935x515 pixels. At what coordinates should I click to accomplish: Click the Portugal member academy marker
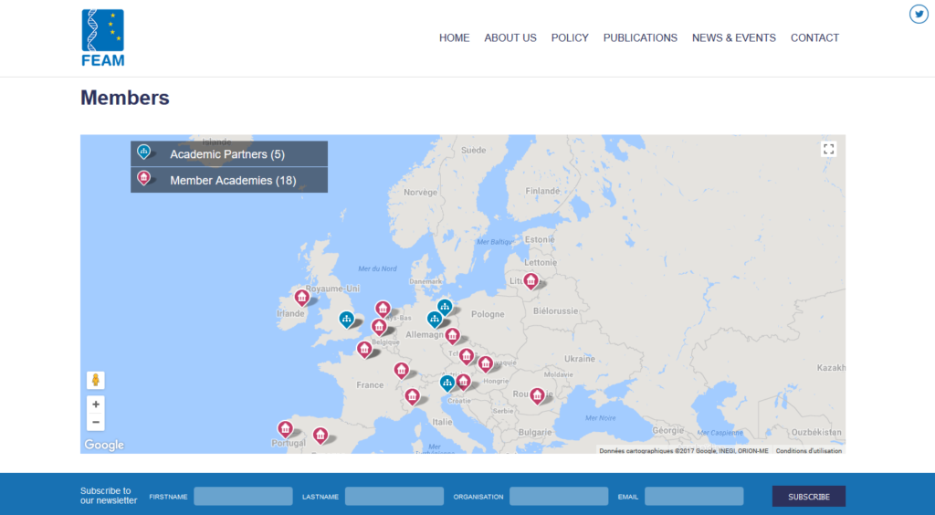click(x=285, y=427)
